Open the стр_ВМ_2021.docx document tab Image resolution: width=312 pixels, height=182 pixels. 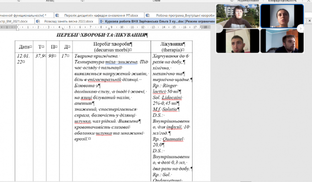17,21
